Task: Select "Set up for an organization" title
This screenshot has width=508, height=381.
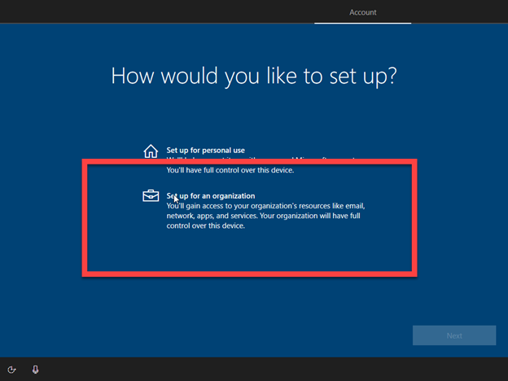Action: pos(211,196)
